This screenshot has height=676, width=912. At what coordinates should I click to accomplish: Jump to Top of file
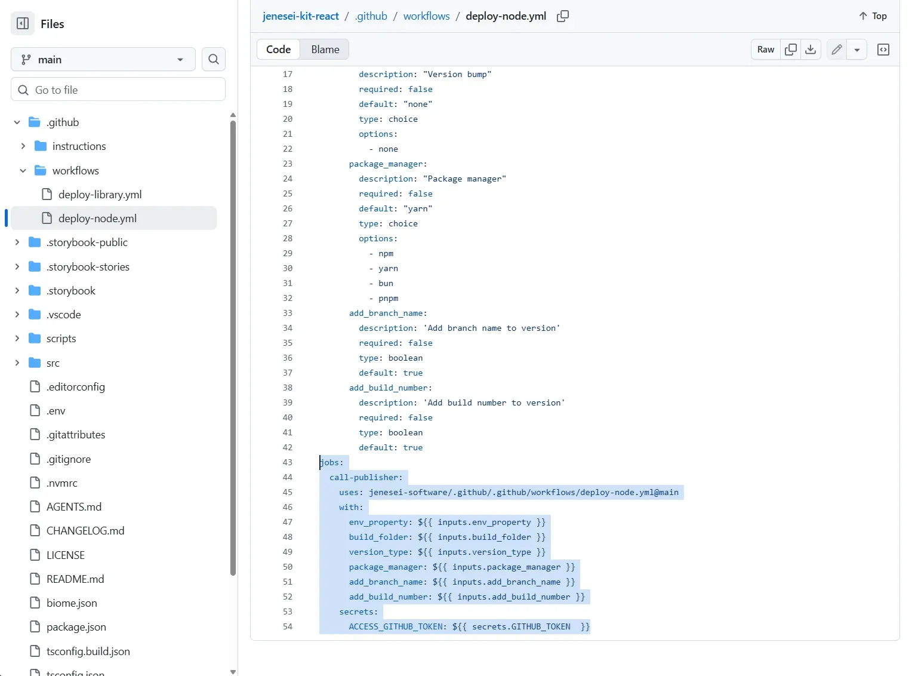[x=873, y=16]
